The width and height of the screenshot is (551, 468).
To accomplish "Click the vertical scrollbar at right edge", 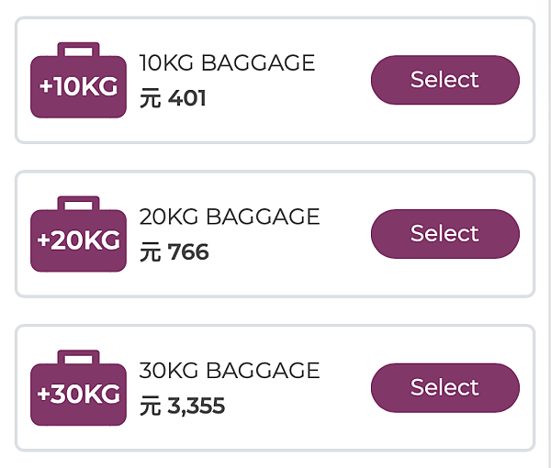I will pyautogui.click(x=549, y=234).
